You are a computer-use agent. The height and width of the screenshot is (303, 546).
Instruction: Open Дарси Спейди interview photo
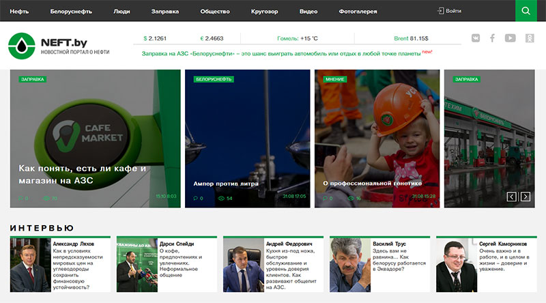(x=137, y=265)
